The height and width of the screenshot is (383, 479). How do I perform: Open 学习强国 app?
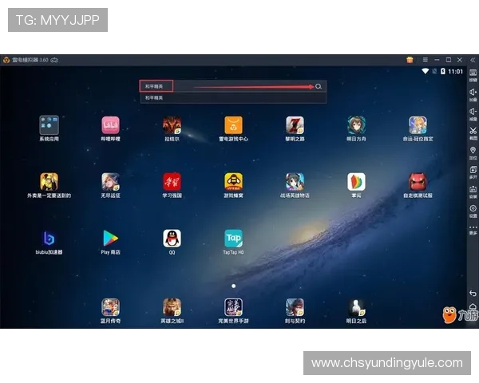[172, 182]
